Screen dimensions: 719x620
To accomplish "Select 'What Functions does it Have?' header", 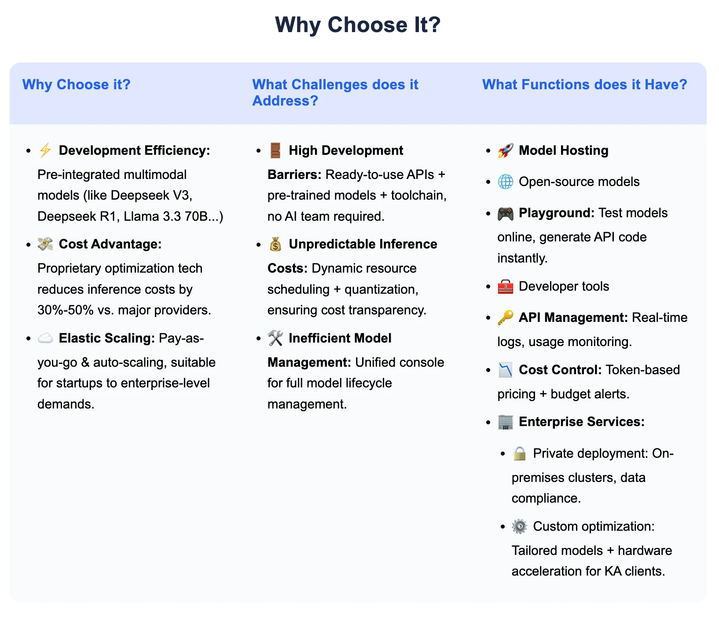I will point(585,84).
